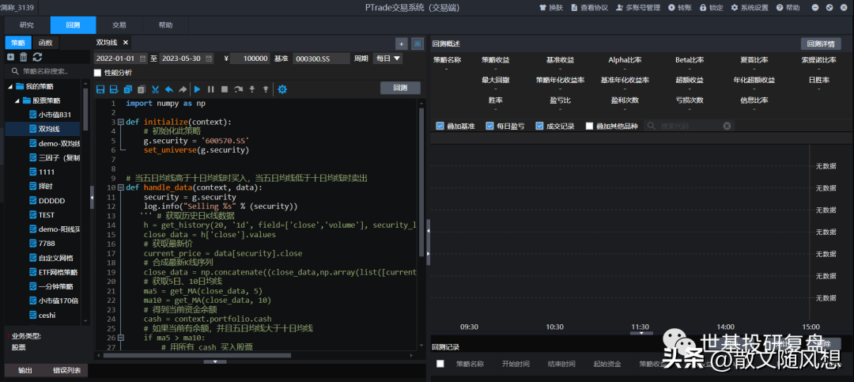Image resolution: width=854 pixels, height=382 pixels.
Task: Click the copy icon in editor toolbar
Action: [x=127, y=89]
